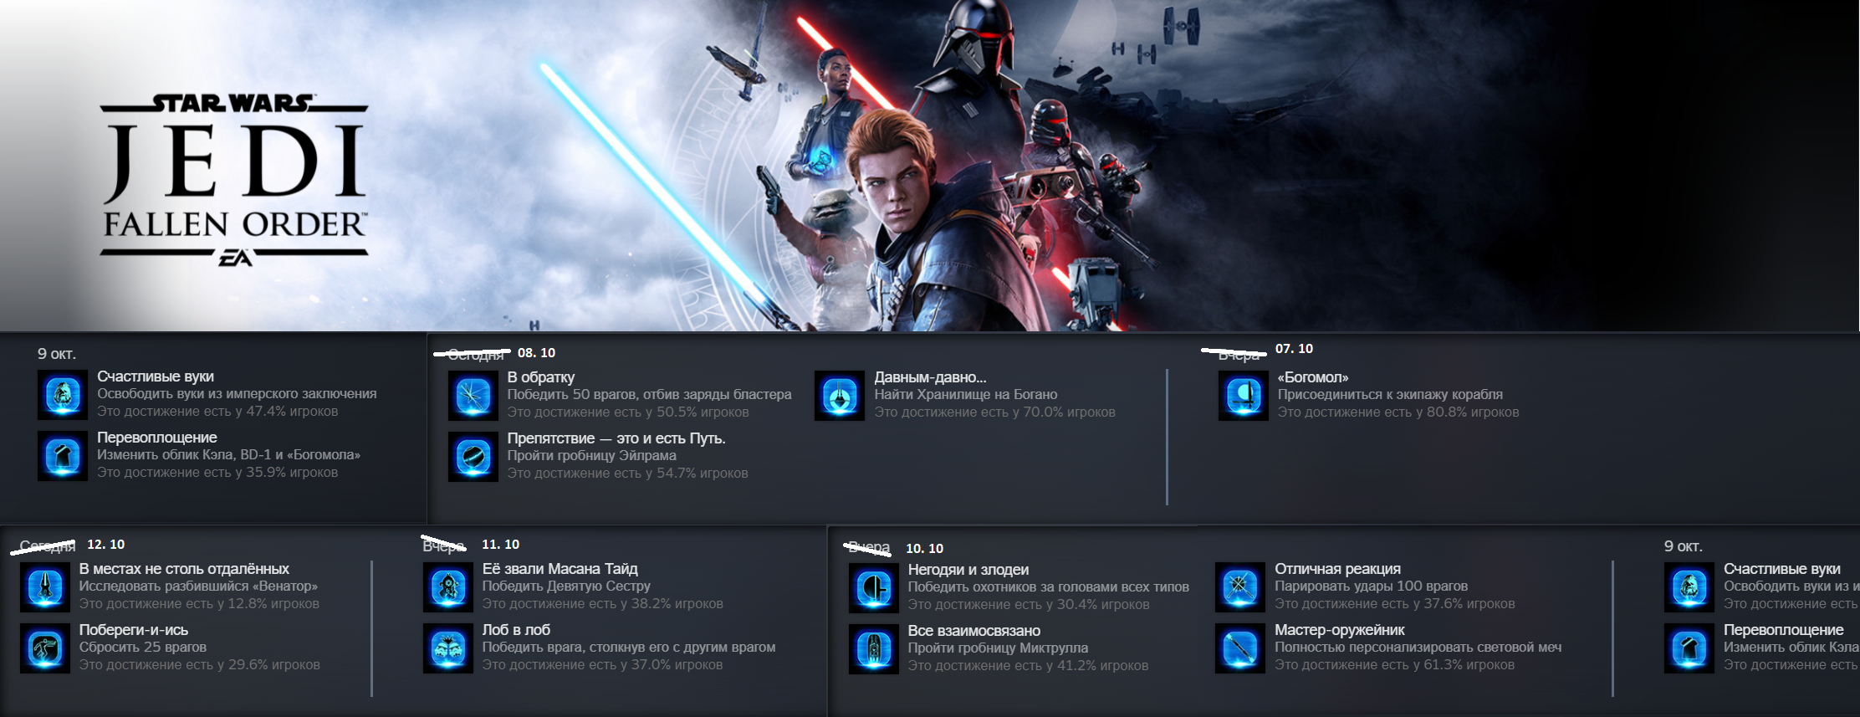Select the title «Её звали Масана Тайд»

click(560, 569)
